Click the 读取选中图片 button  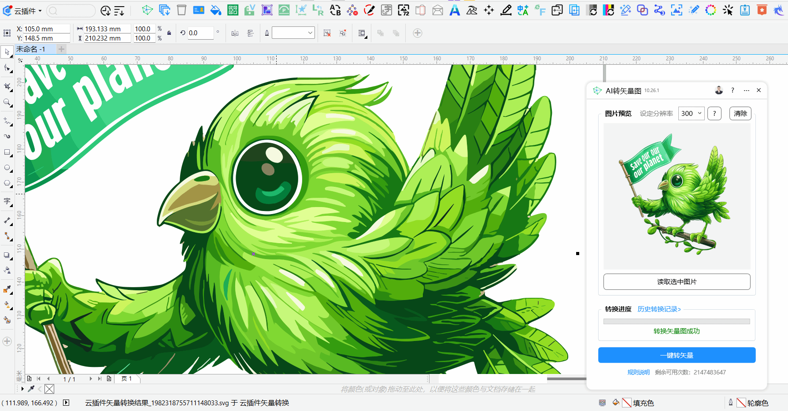pos(677,282)
